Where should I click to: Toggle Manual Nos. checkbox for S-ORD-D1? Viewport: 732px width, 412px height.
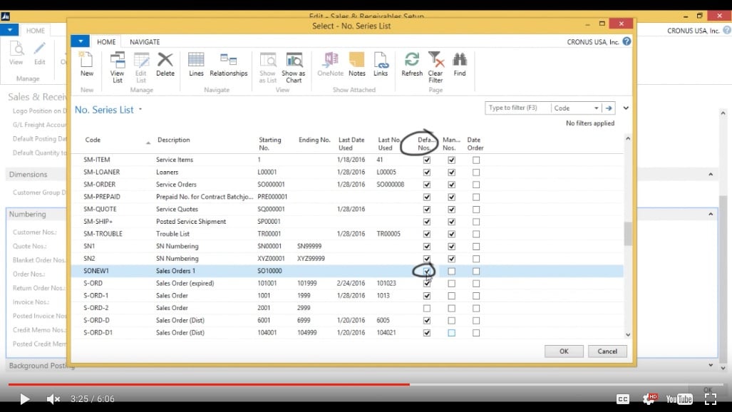click(x=451, y=333)
